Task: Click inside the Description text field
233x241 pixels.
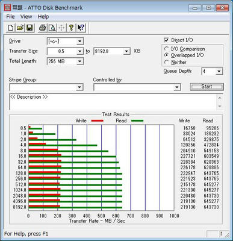Action: point(113,102)
